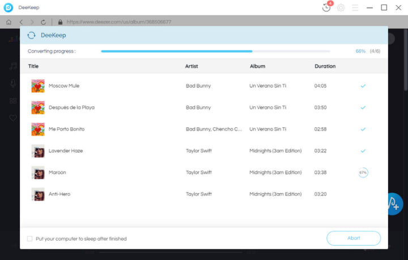Click the converting progress bar

click(216, 51)
